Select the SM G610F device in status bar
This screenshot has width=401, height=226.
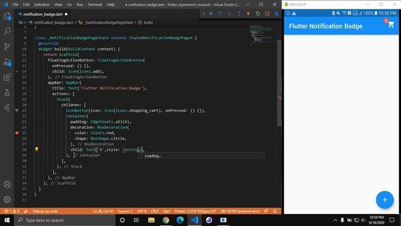240,211
